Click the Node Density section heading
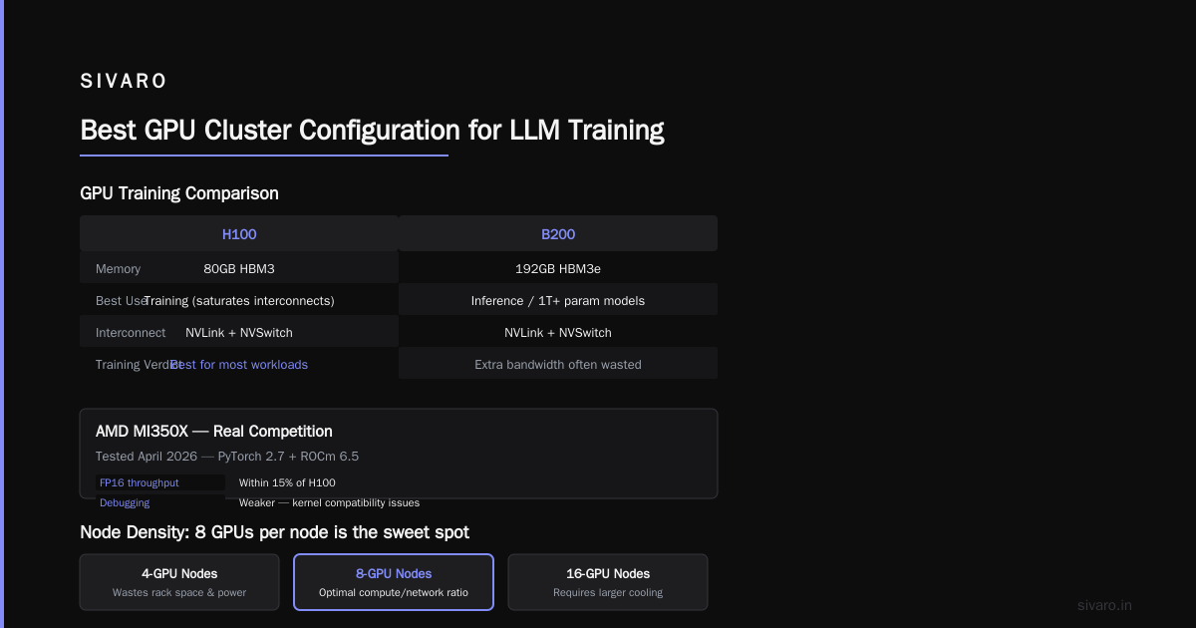Viewport: 1196px width, 628px height. [x=274, y=532]
